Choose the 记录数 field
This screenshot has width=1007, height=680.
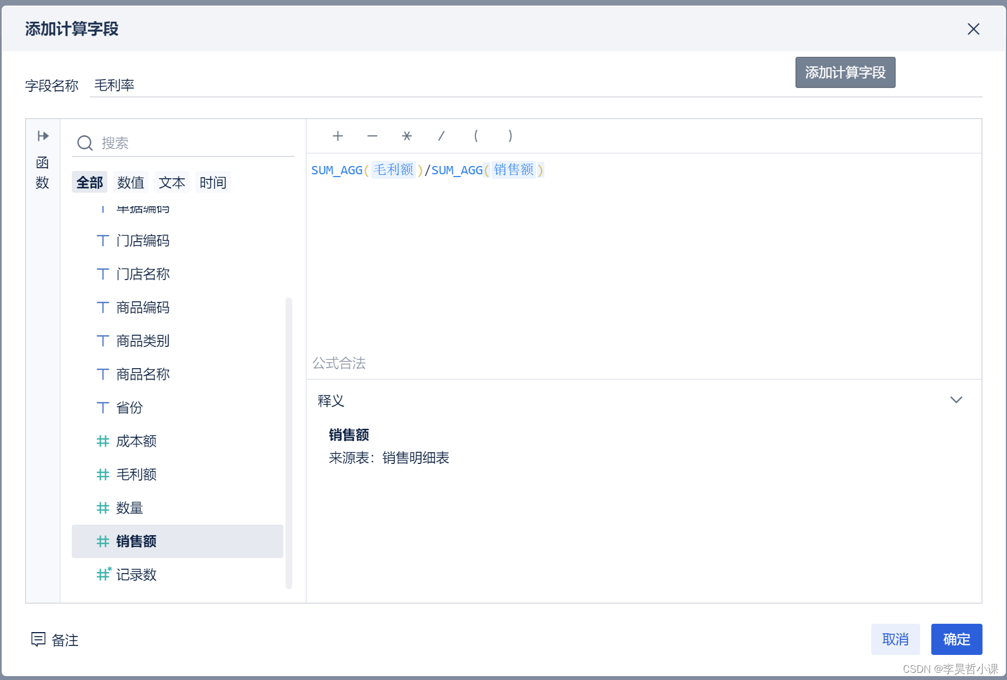tap(178, 575)
